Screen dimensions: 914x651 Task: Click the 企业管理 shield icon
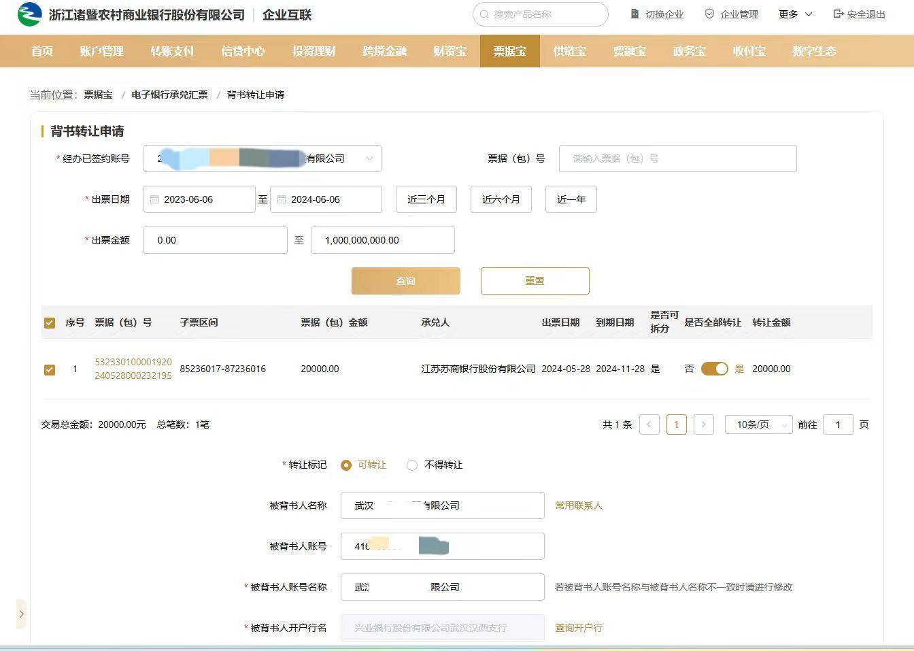tap(709, 14)
